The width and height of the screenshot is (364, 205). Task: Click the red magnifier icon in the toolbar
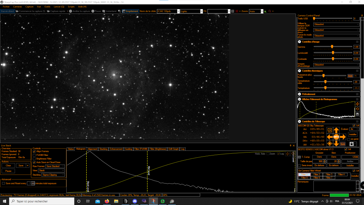[270, 11]
